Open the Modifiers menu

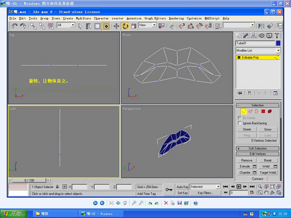pyautogui.click(x=83, y=18)
